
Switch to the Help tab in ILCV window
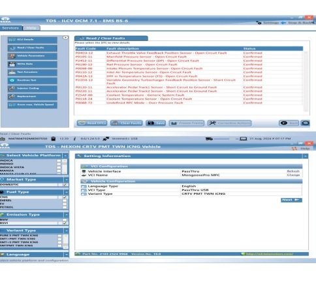point(31,28)
